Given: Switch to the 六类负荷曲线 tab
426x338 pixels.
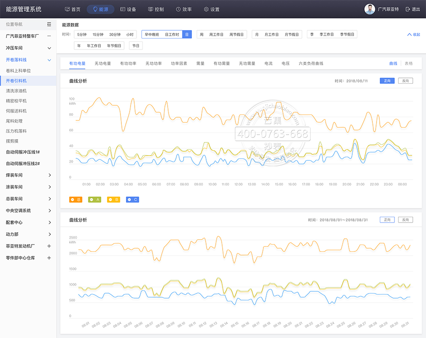Looking at the screenshot, I should pyautogui.click(x=311, y=64).
